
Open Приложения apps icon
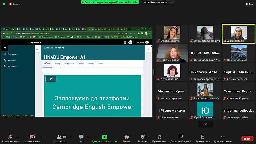point(160,137)
